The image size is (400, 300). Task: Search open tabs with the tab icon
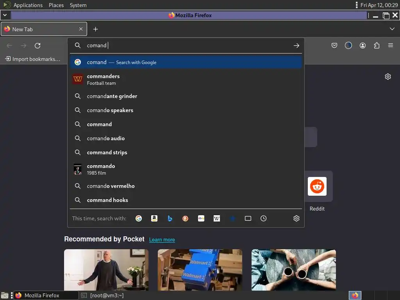pos(248,218)
